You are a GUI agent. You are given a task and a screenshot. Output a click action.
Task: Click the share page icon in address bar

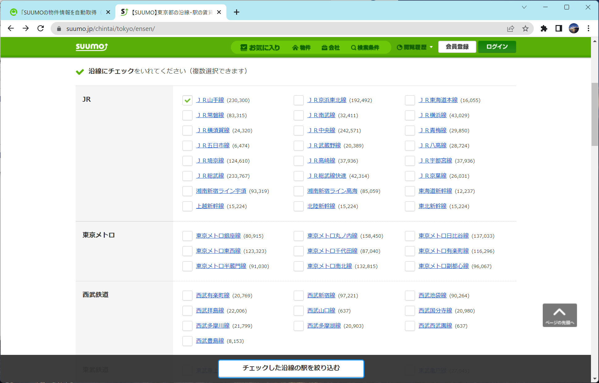tap(511, 29)
